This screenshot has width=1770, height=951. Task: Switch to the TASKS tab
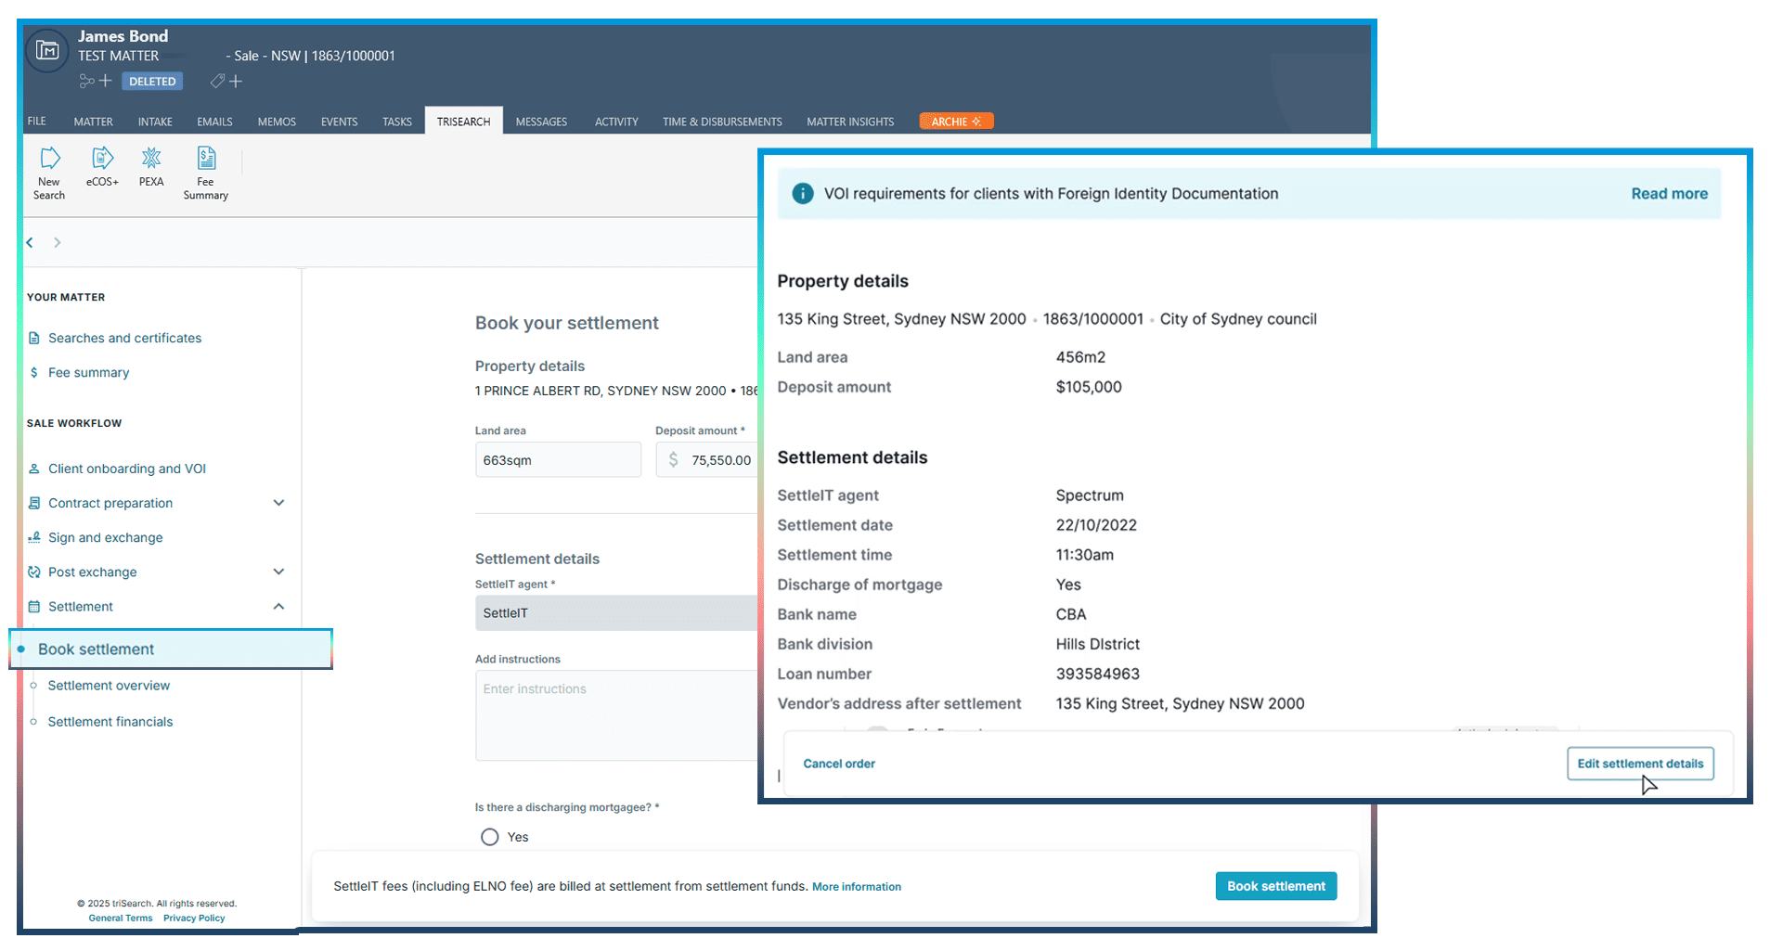pos(397,122)
